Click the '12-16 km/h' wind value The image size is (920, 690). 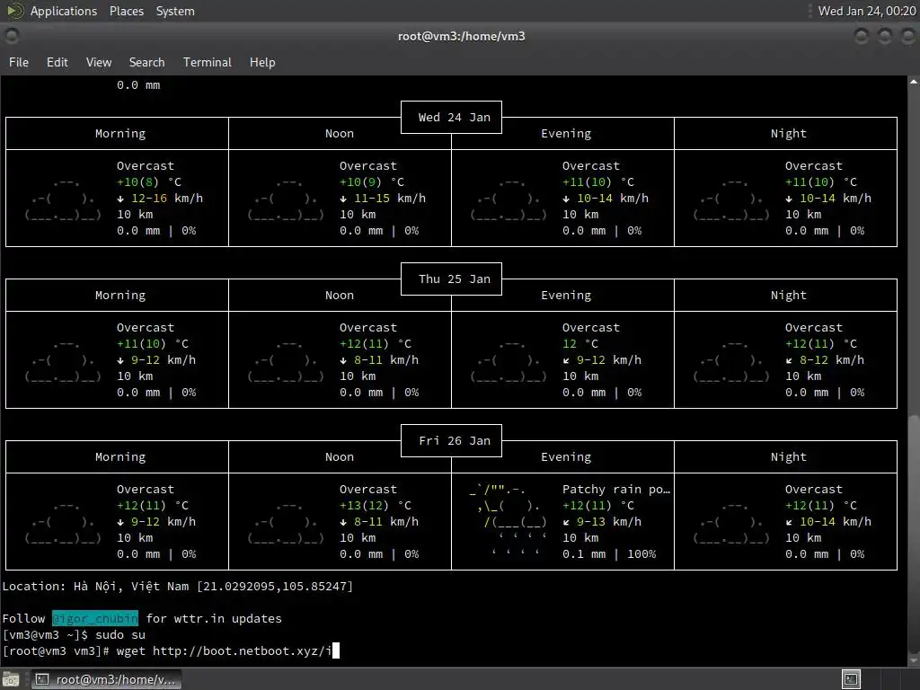pos(167,199)
